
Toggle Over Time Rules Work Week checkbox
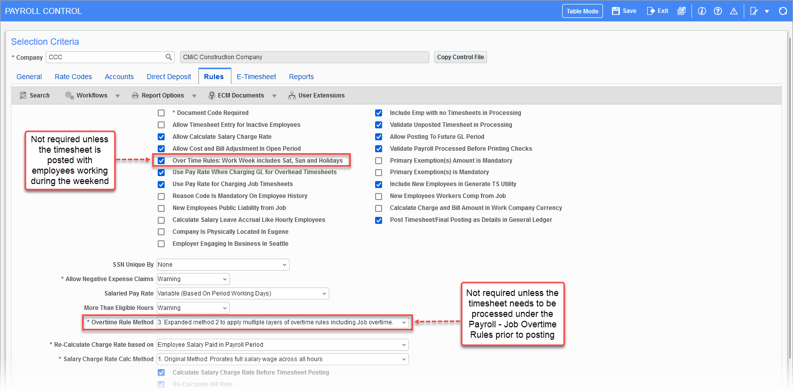coord(161,161)
